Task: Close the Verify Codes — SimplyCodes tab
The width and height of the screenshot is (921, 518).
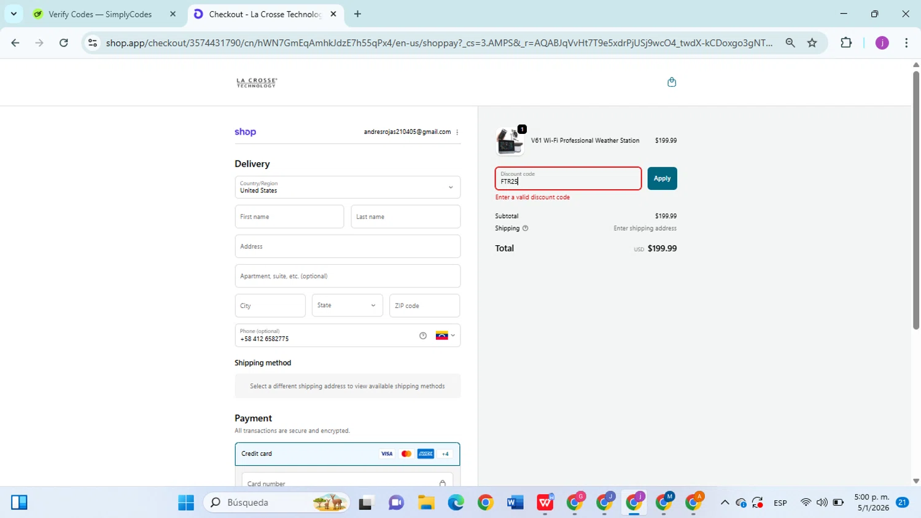Action: click(x=173, y=14)
